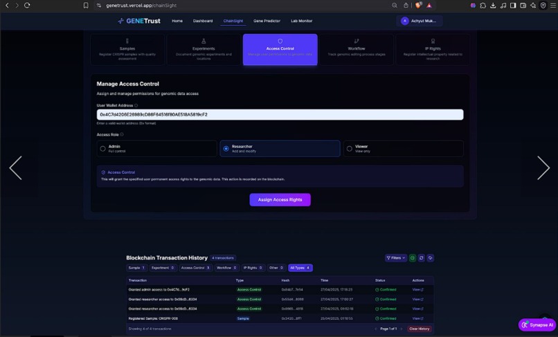Open the browser hamburger menu
Screen dimensions: 558x337
[553, 6]
